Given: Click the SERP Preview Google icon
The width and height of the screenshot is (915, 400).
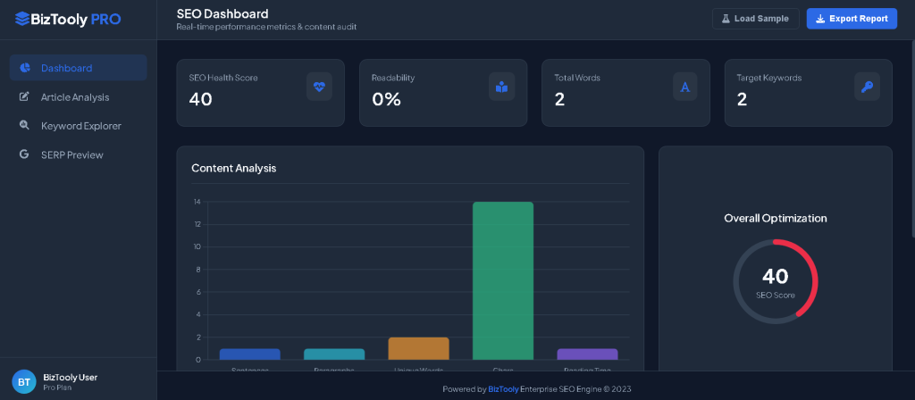Looking at the screenshot, I should tap(24, 154).
